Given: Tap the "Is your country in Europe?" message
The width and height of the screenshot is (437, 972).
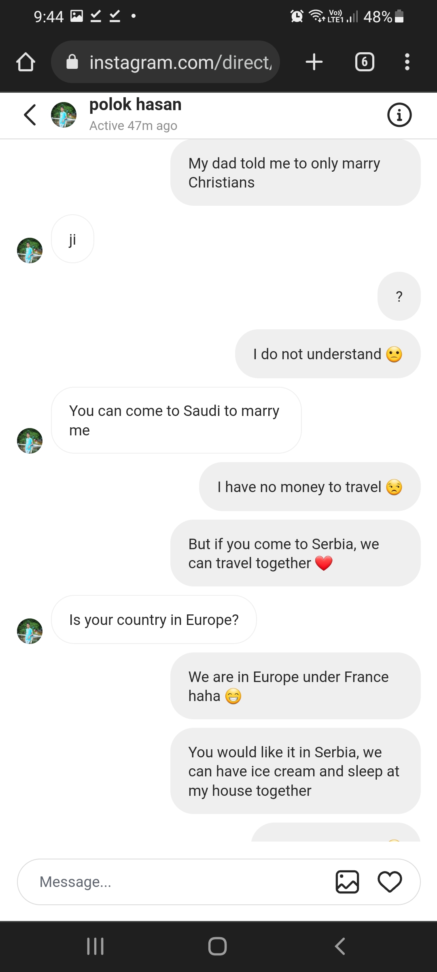Looking at the screenshot, I should coord(154,620).
